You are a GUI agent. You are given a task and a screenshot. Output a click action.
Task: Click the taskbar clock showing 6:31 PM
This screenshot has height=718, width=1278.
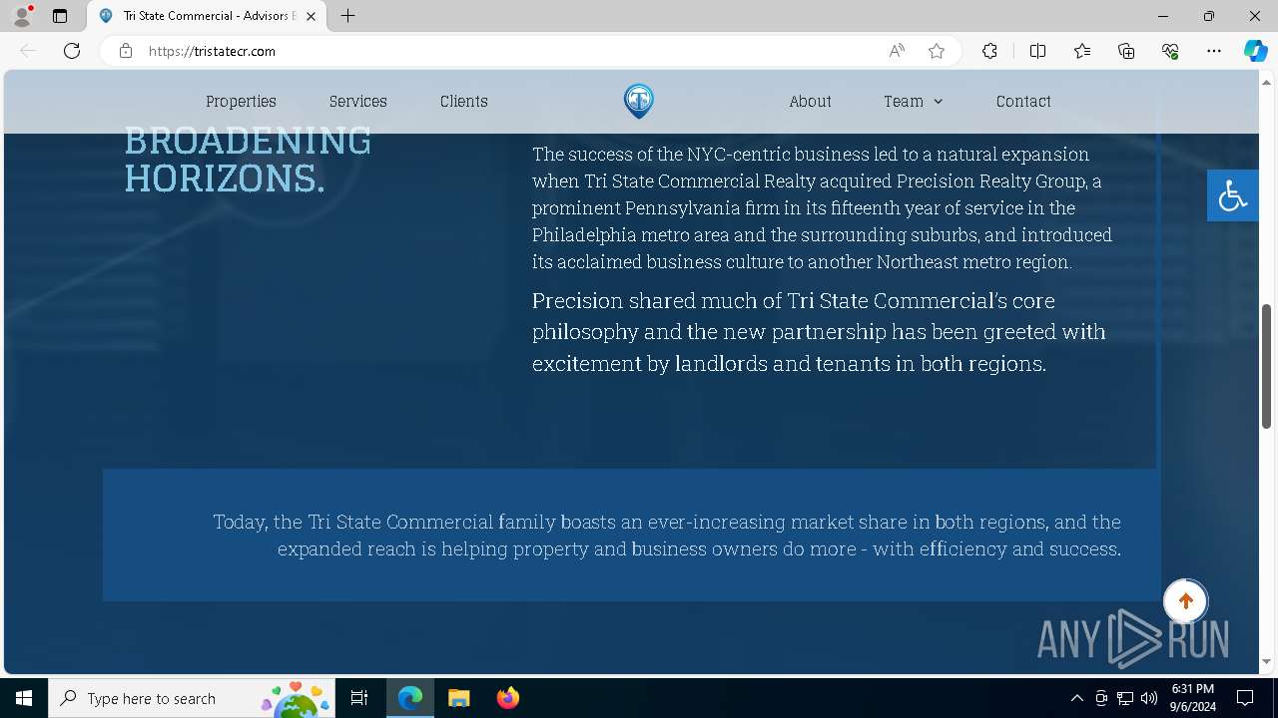[1193, 698]
